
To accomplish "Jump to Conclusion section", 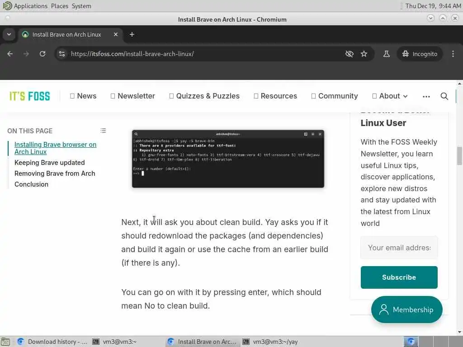I will [x=31, y=184].
